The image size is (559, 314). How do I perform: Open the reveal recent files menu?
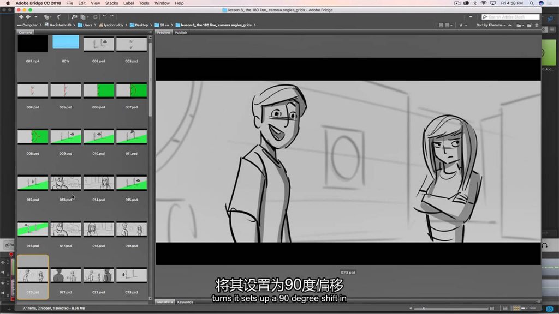click(47, 17)
